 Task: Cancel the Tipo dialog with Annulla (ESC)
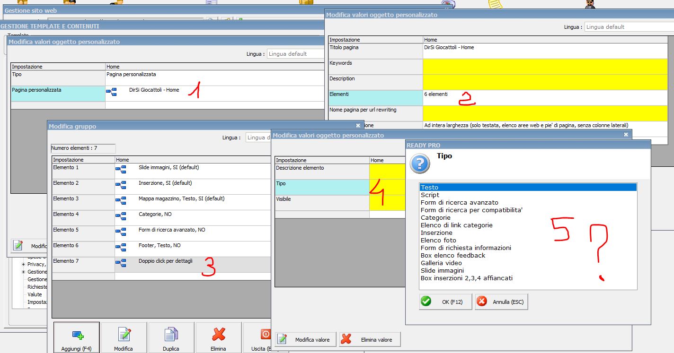point(501,301)
